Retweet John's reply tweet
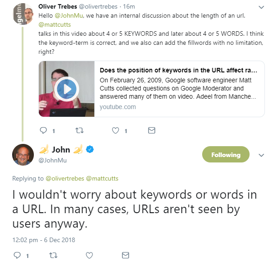Viewport: 278px width, 267px height. [53, 255]
